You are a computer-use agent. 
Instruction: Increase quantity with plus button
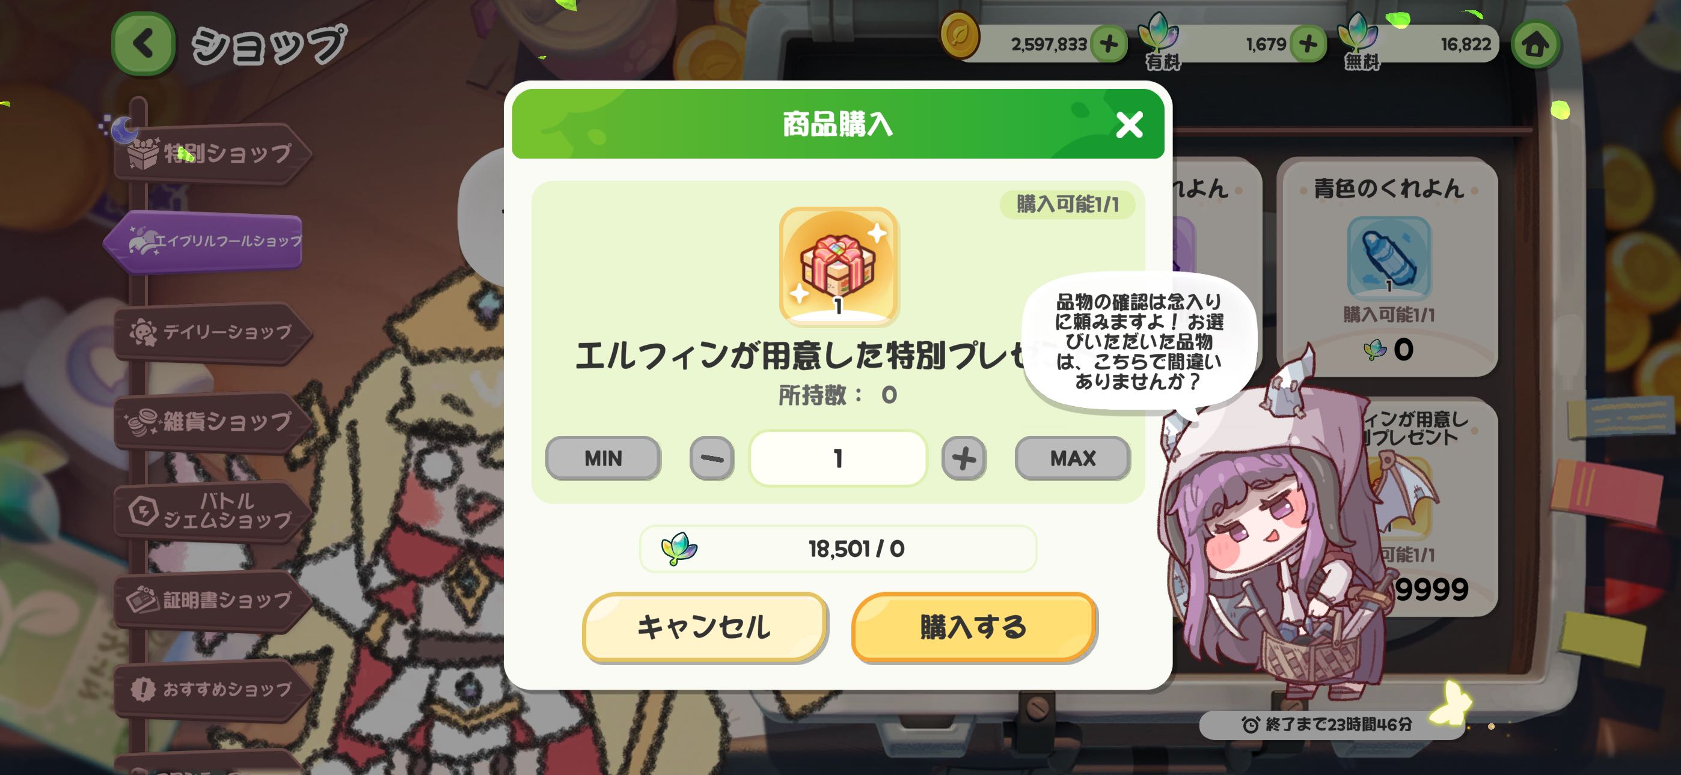tap(963, 458)
